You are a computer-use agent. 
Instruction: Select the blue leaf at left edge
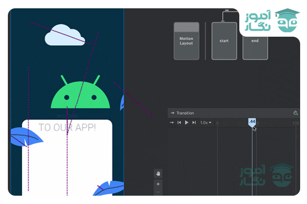pos(24,136)
